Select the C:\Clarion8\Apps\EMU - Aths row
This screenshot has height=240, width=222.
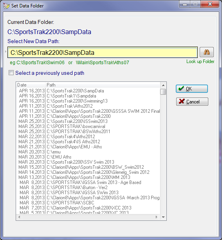click(x=88, y=147)
